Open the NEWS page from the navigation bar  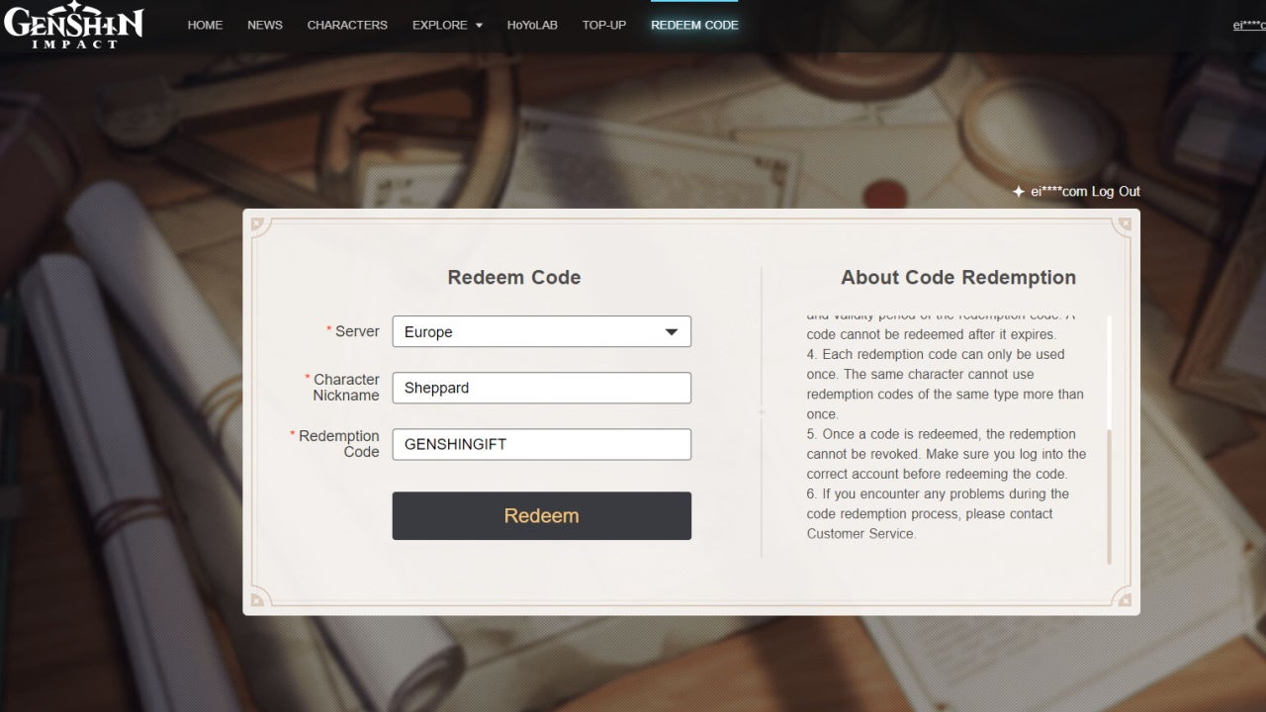264,25
